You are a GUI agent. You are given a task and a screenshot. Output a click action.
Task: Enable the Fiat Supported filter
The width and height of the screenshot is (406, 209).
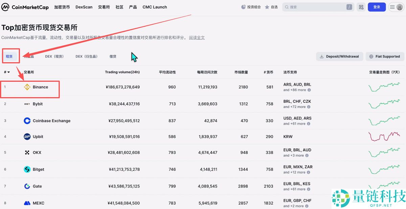[x=385, y=56]
